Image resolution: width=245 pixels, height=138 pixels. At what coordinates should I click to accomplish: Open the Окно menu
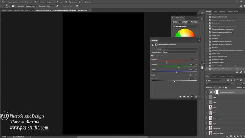(81, 2)
